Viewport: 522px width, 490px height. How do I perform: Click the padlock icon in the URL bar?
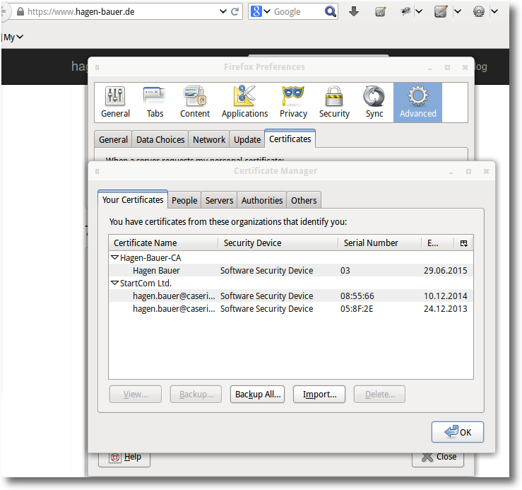20,11
